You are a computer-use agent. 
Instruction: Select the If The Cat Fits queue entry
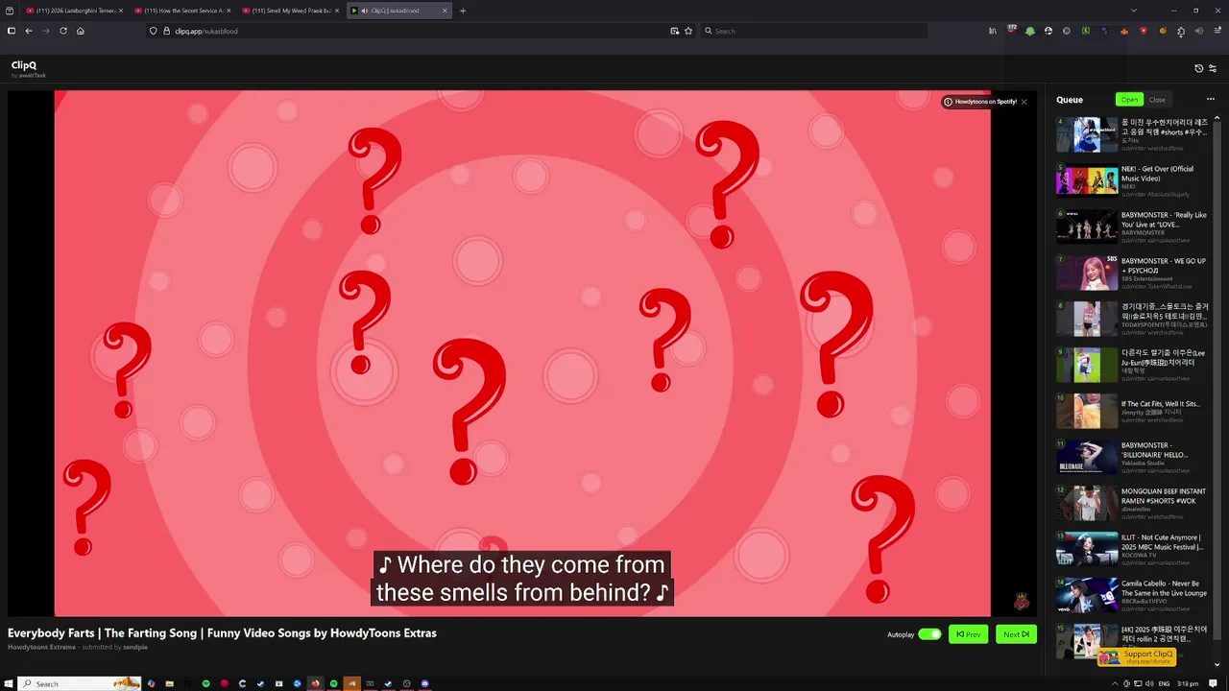tap(1133, 411)
